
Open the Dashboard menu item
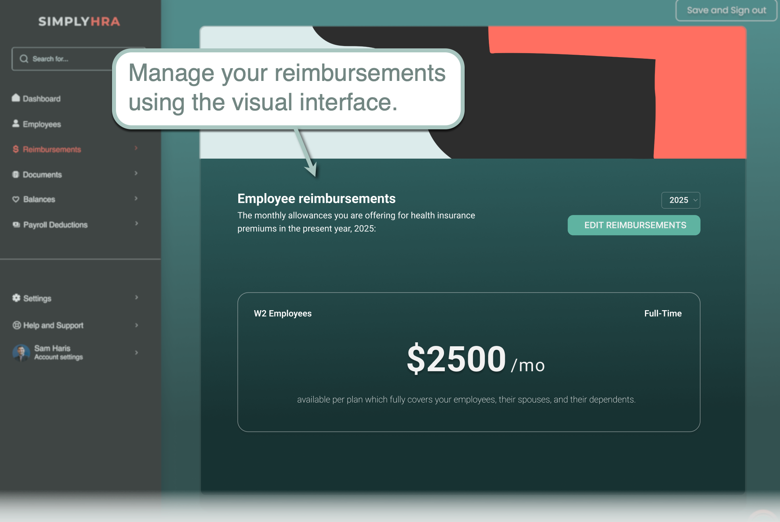[x=42, y=99]
